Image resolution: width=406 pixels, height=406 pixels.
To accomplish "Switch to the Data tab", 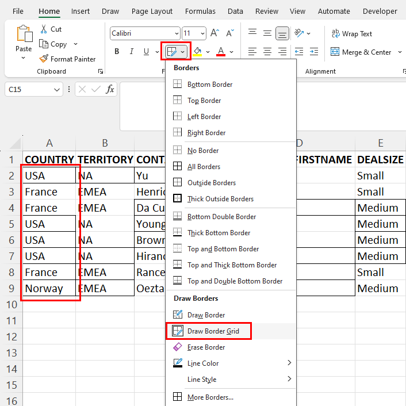I will pos(235,12).
